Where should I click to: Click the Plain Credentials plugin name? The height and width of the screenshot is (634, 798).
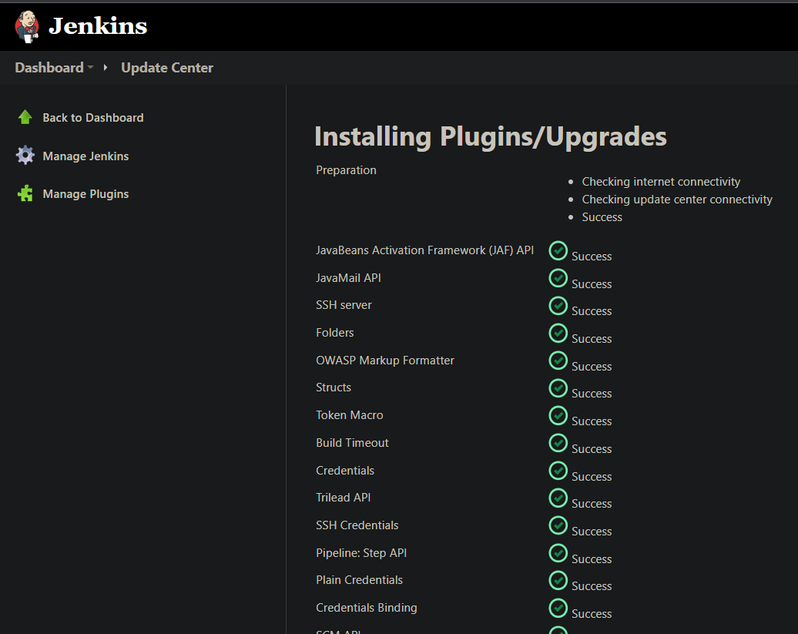[359, 580]
